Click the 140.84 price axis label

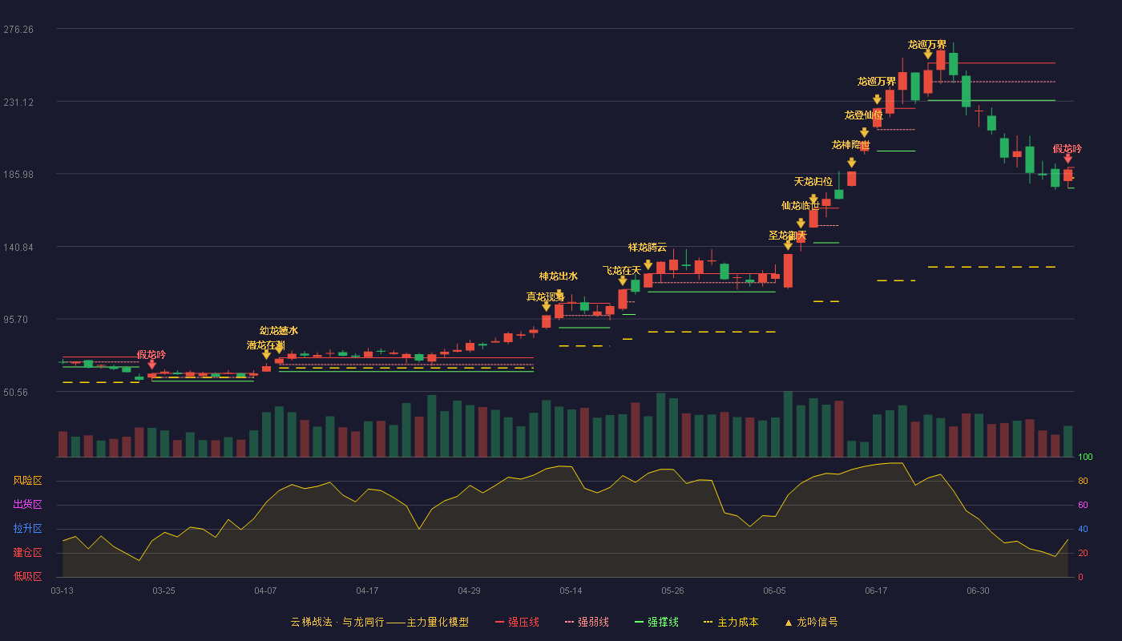tap(18, 247)
